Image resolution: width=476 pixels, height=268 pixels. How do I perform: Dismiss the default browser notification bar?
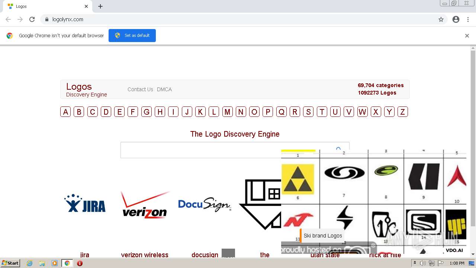click(x=467, y=36)
